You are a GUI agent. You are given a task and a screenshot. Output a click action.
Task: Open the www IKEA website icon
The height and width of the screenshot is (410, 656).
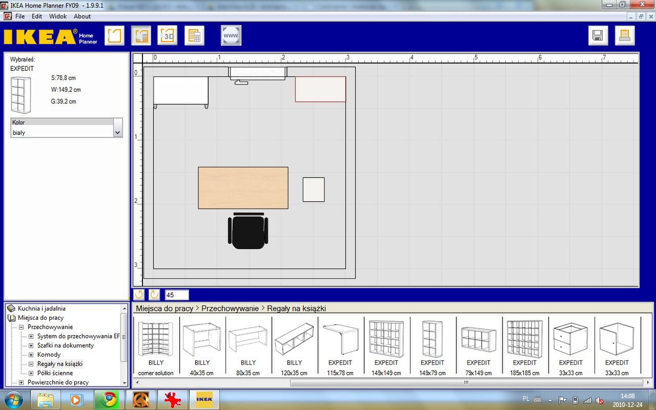click(x=231, y=36)
